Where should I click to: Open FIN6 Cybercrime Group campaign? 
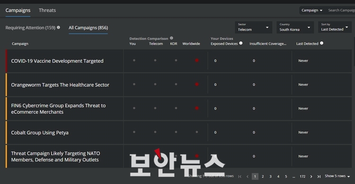click(x=58, y=109)
